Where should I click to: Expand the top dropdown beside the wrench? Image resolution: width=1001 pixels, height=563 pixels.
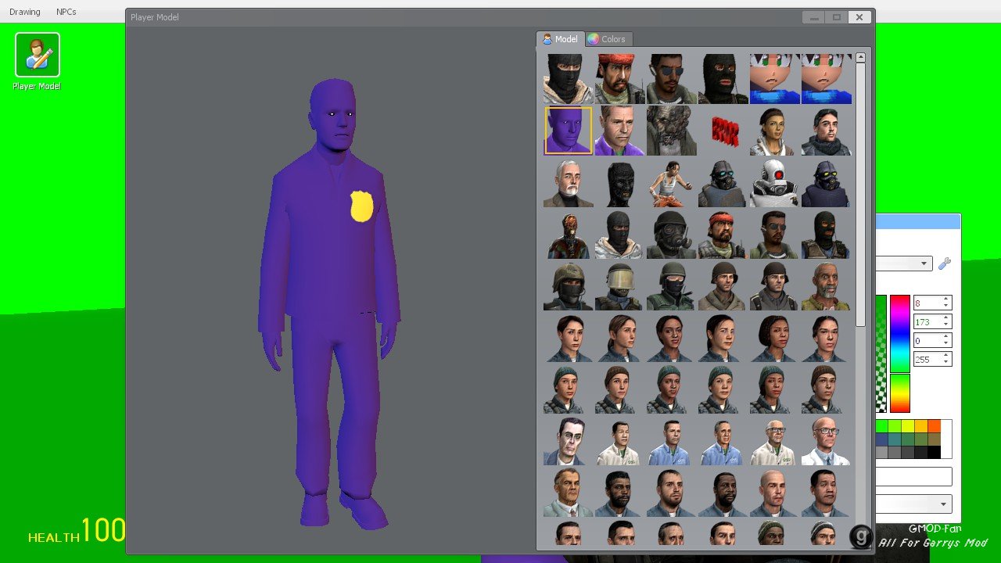(905, 264)
